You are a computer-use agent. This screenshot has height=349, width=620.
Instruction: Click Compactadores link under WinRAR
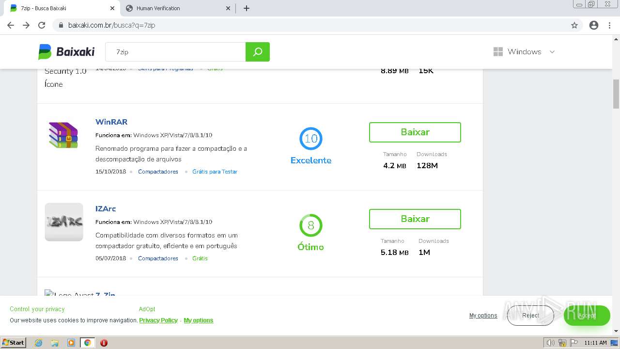click(158, 172)
